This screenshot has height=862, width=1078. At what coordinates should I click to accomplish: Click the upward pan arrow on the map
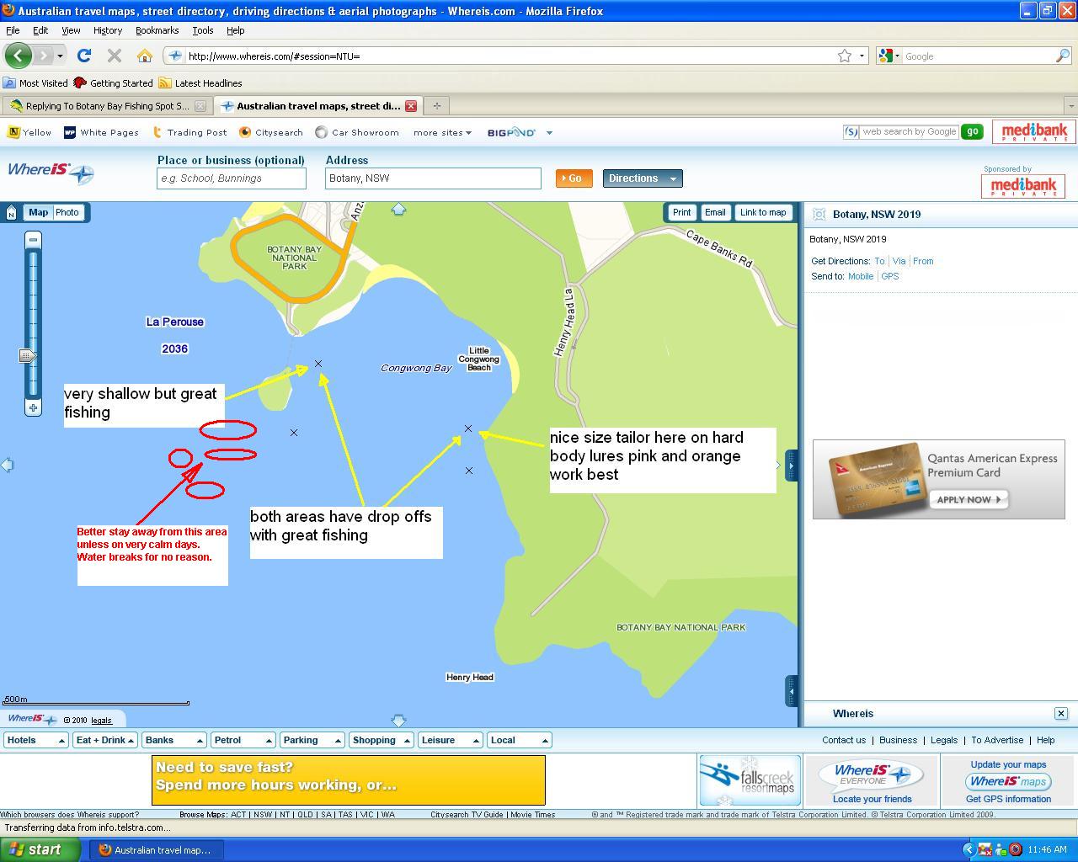click(398, 210)
